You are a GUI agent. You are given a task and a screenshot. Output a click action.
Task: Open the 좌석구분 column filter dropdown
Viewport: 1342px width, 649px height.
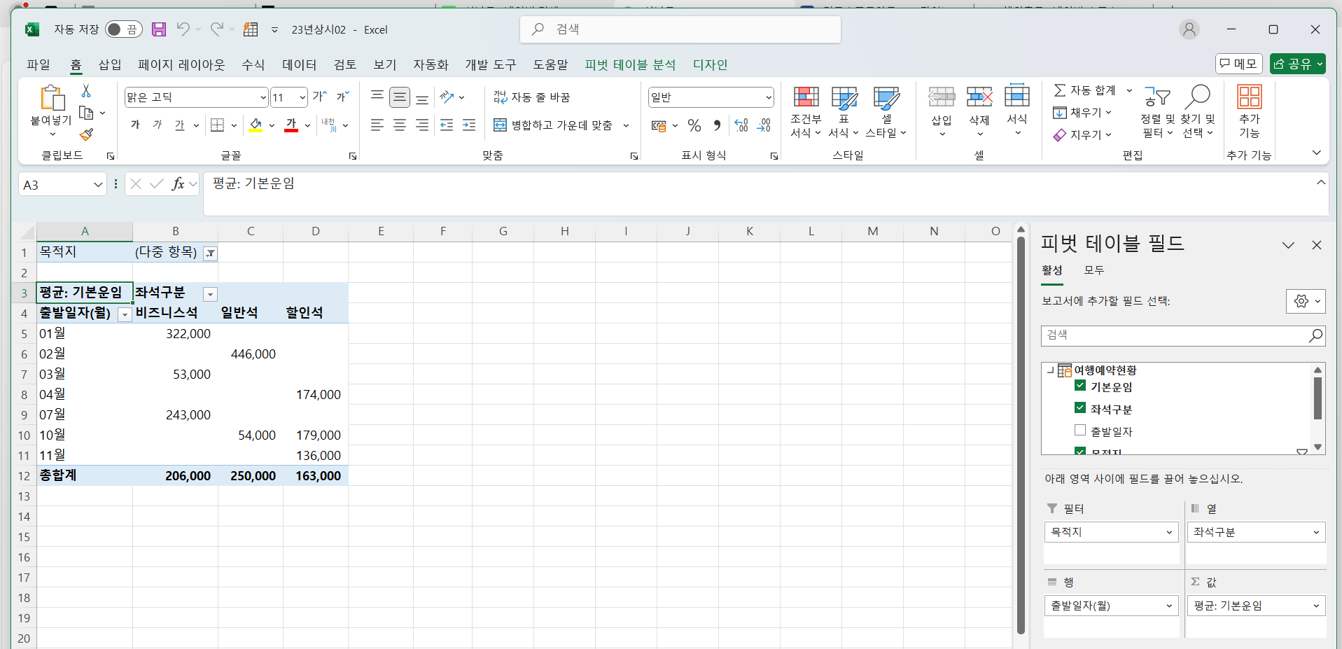tap(210, 294)
